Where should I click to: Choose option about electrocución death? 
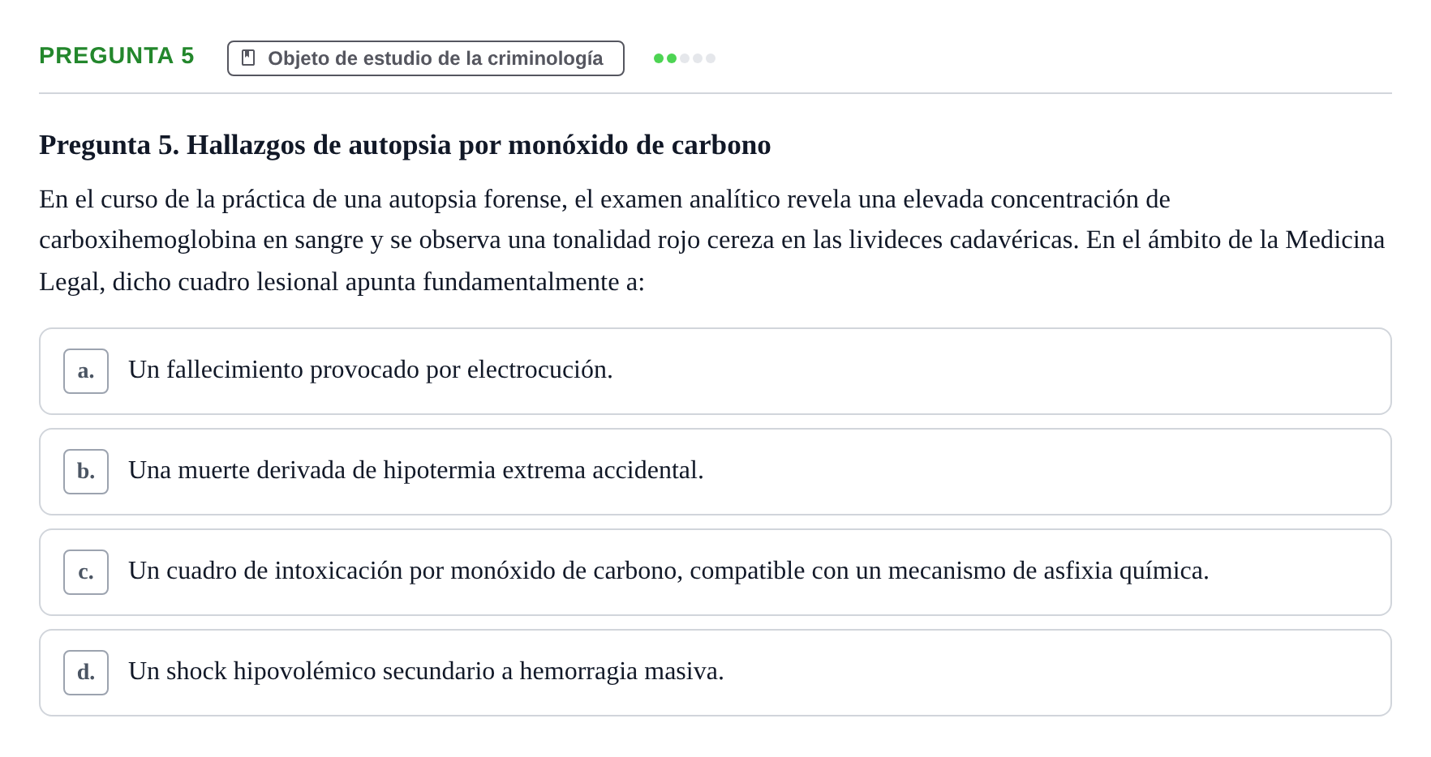coord(715,371)
